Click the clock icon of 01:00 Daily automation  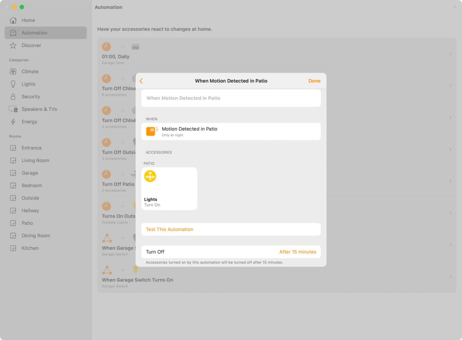coord(106,47)
